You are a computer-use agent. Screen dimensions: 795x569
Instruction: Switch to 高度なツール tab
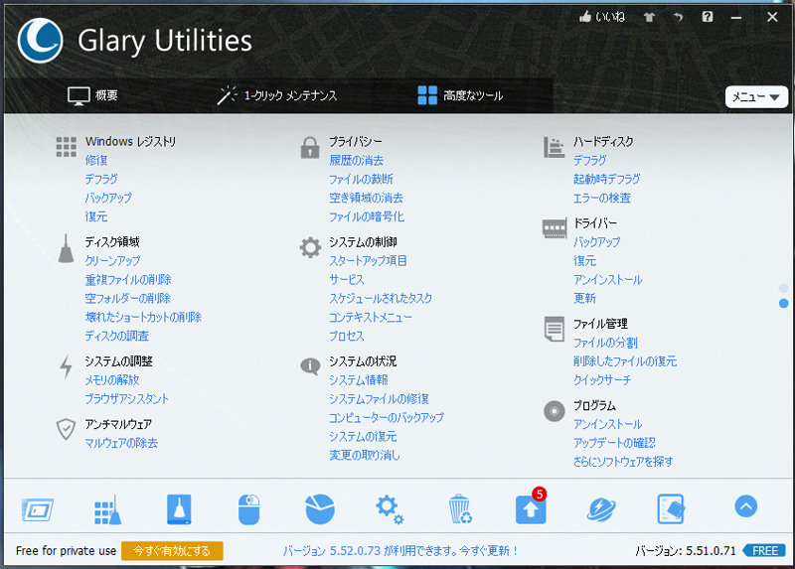click(x=460, y=95)
